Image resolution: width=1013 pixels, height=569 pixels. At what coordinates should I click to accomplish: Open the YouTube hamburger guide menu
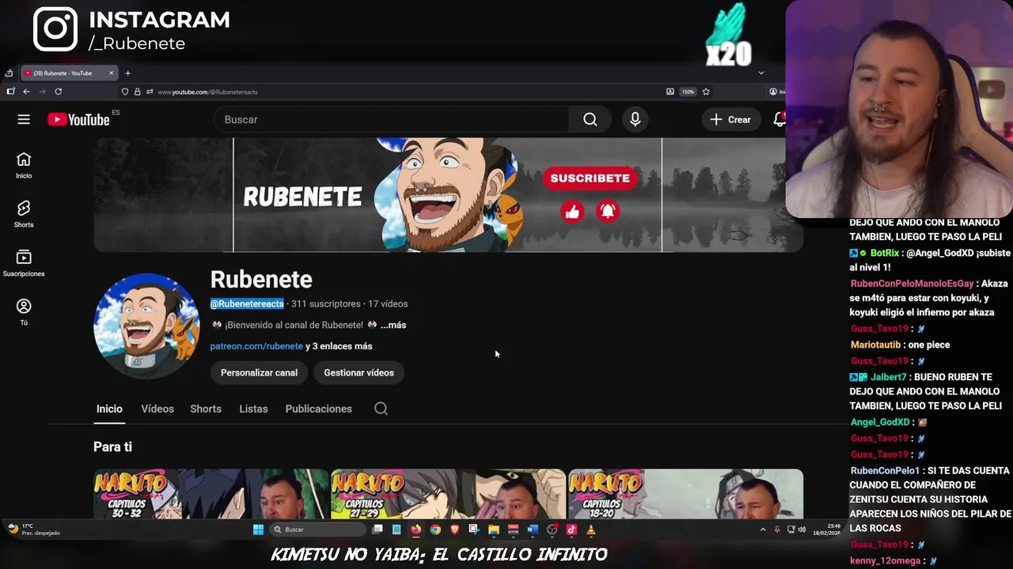24,119
